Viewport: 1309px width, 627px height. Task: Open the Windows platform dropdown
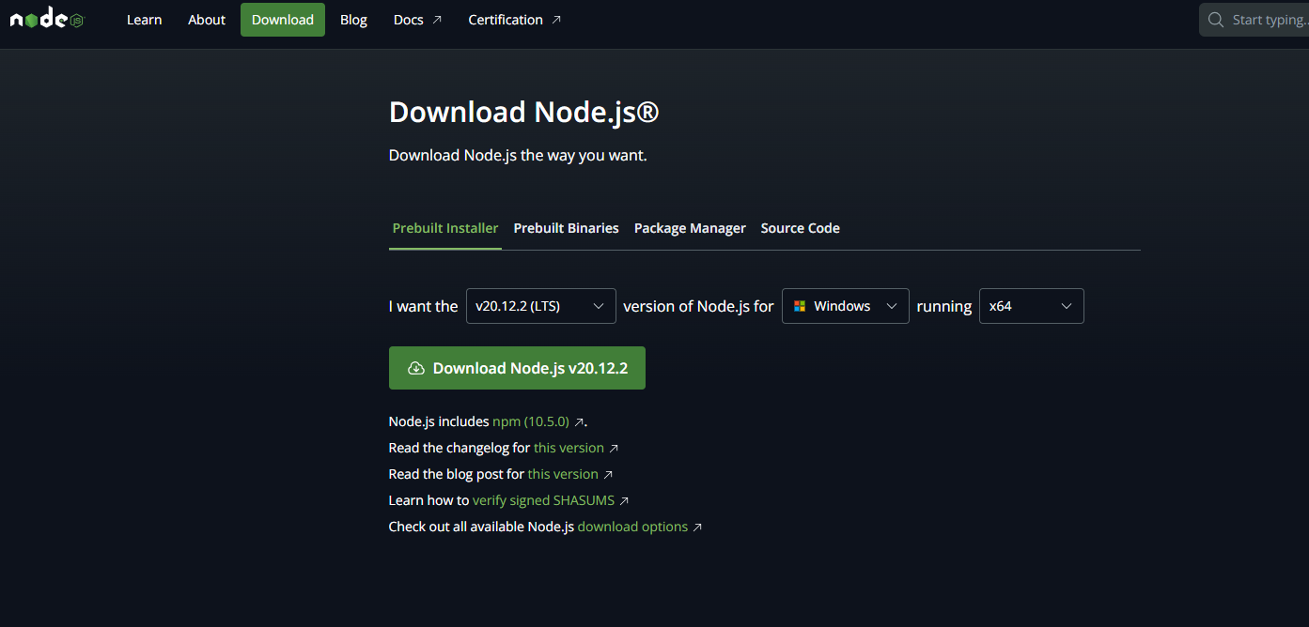click(846, 306)
